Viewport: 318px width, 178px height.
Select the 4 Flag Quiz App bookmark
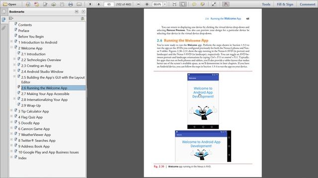tap(30, 117)
